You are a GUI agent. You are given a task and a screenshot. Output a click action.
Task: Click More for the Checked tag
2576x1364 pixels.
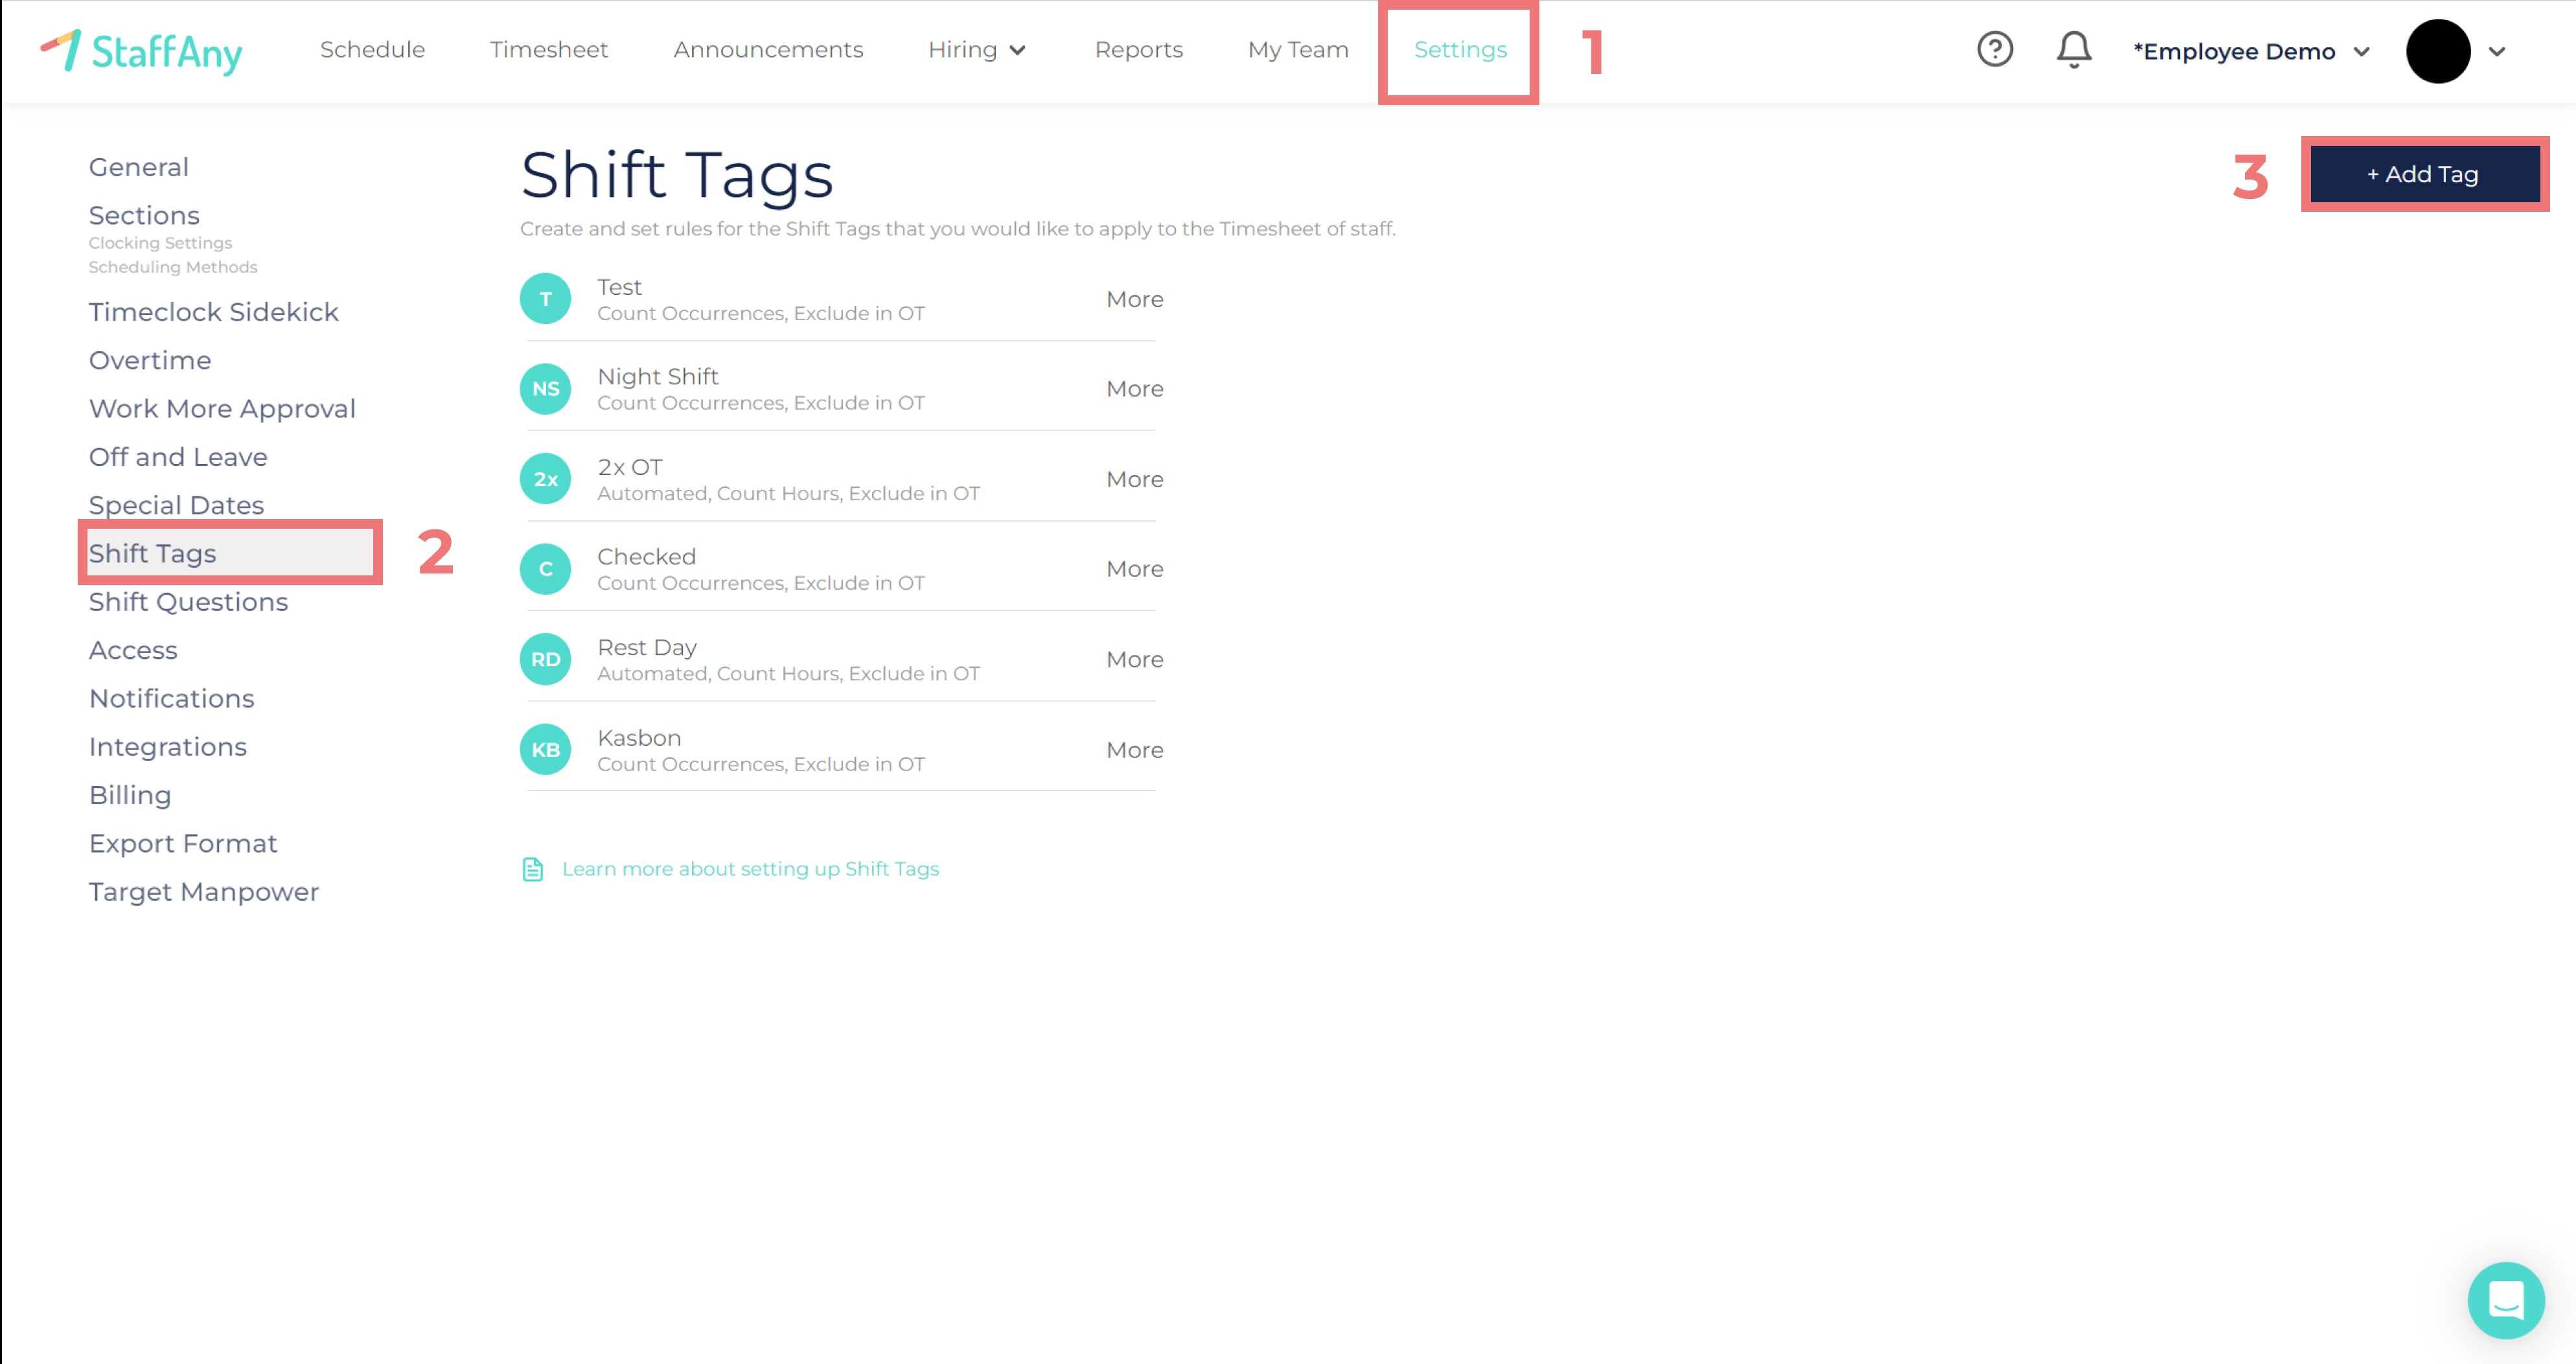coord(1134,569)
